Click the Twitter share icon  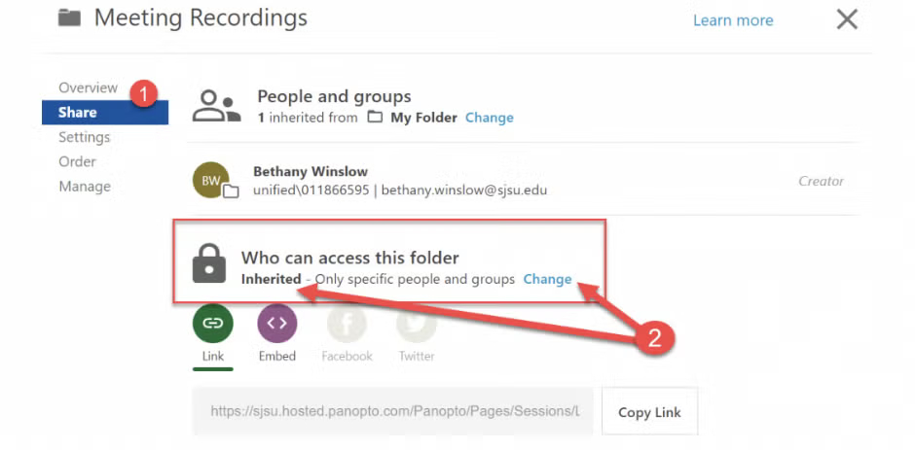[x=416, y=324]
